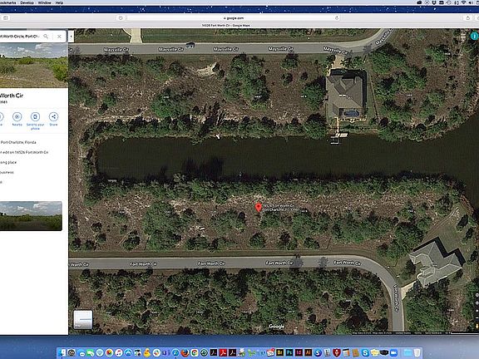Open the Develop menu
Image resolution: width=479 pixels, height=359 pixels.
click(27, 2)
